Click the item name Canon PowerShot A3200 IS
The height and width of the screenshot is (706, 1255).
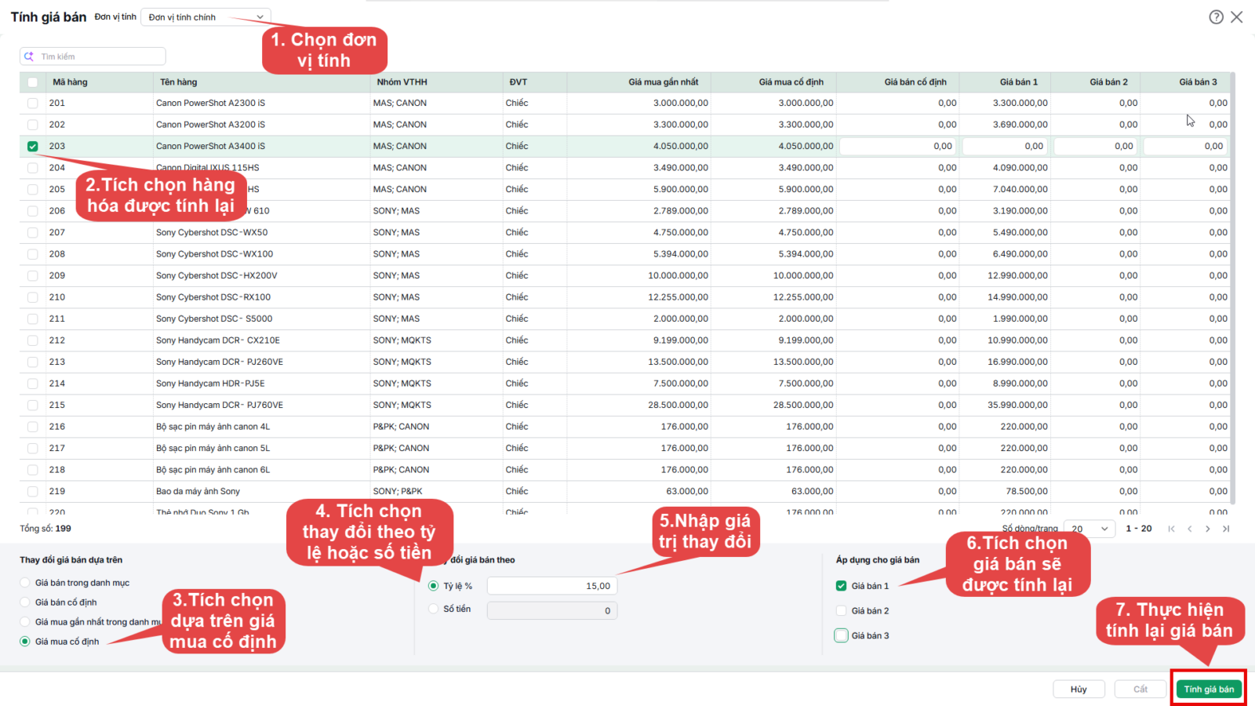click(x=210, y=125)
